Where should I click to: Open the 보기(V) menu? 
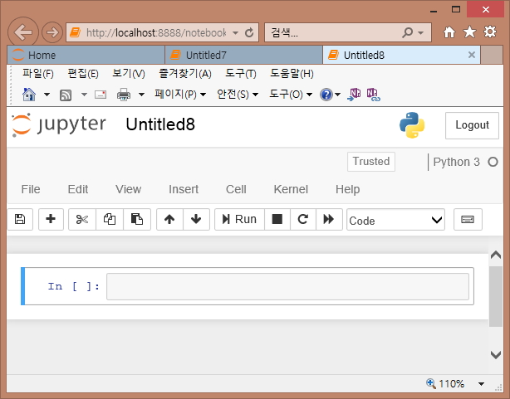(129, 74)
